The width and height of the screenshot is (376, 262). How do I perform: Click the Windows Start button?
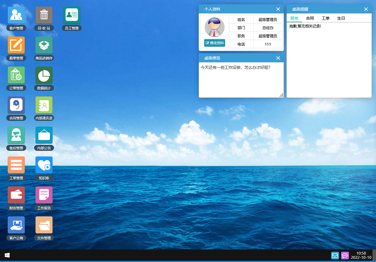click(x=7, y=255)
